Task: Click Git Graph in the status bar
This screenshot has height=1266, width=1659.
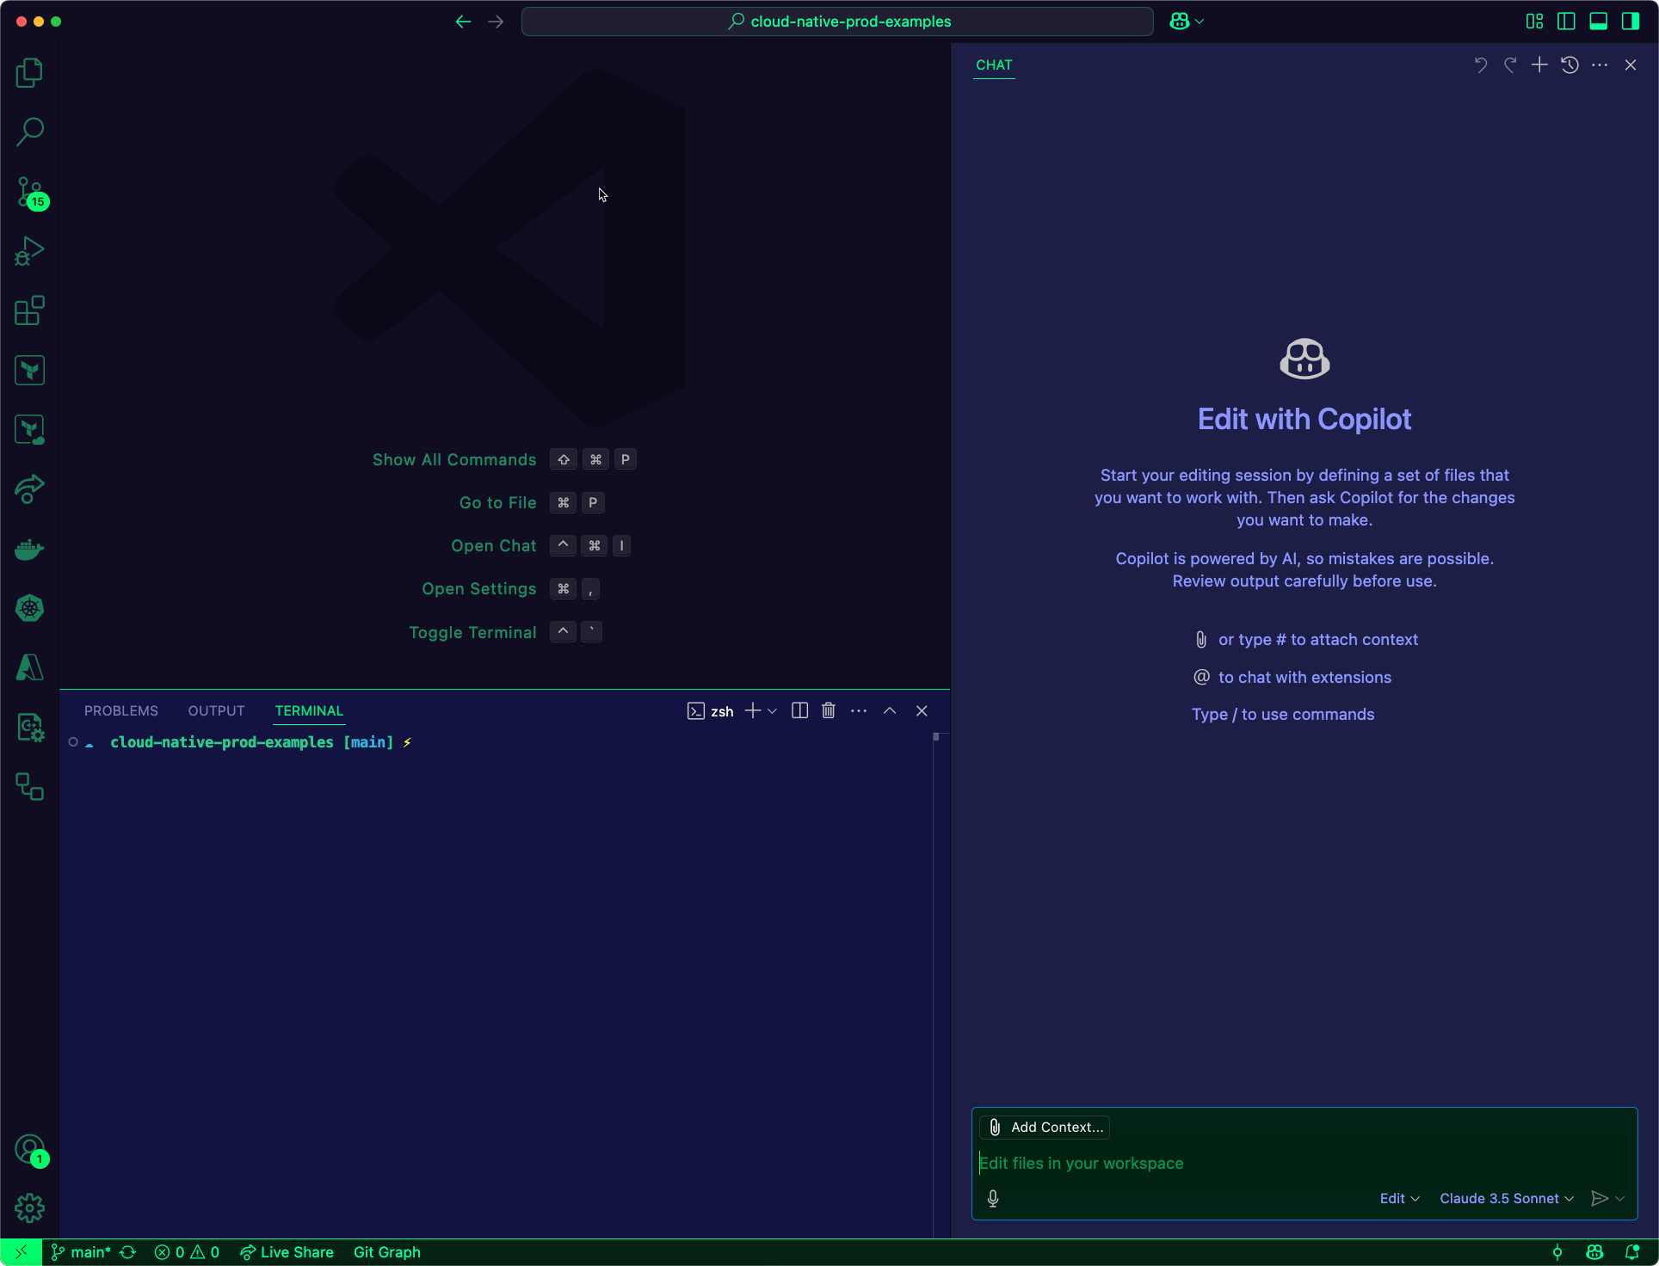Action: tap(387, 1252)
